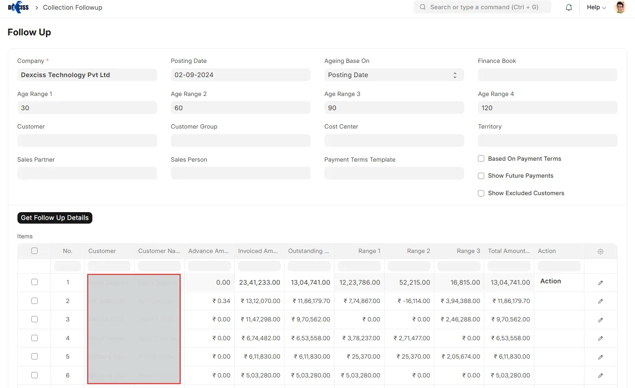
Task: Open the Payment Terms Template link field
Action: 394,173
